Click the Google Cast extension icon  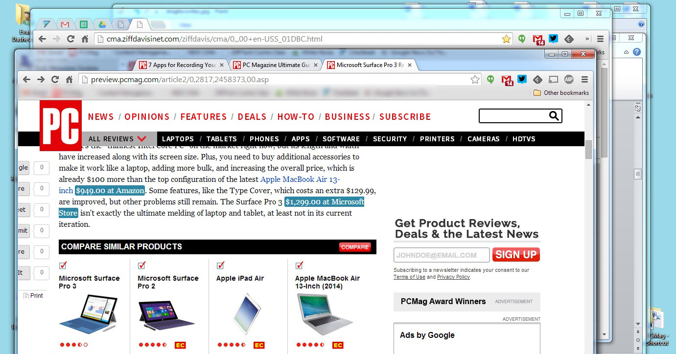click(x=553, y=80)
